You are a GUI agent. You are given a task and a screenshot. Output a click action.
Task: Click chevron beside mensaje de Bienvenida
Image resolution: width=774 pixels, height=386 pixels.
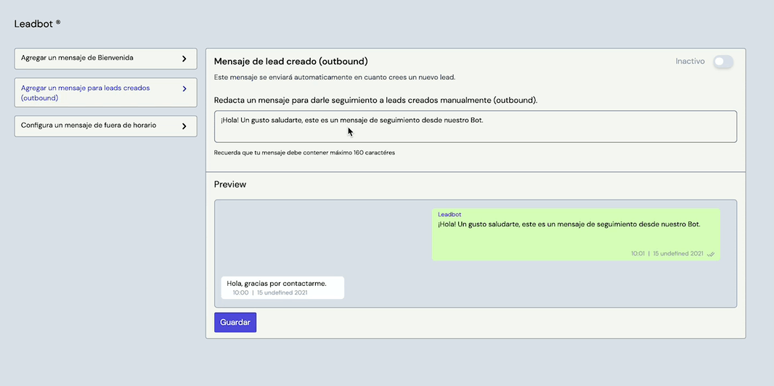pos(184,58)
